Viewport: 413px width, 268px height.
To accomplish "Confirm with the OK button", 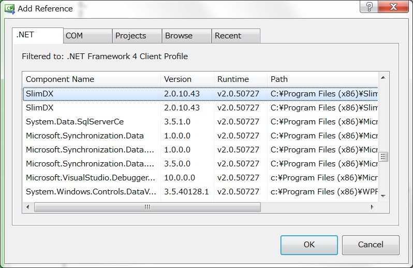I will pos(309,245).
